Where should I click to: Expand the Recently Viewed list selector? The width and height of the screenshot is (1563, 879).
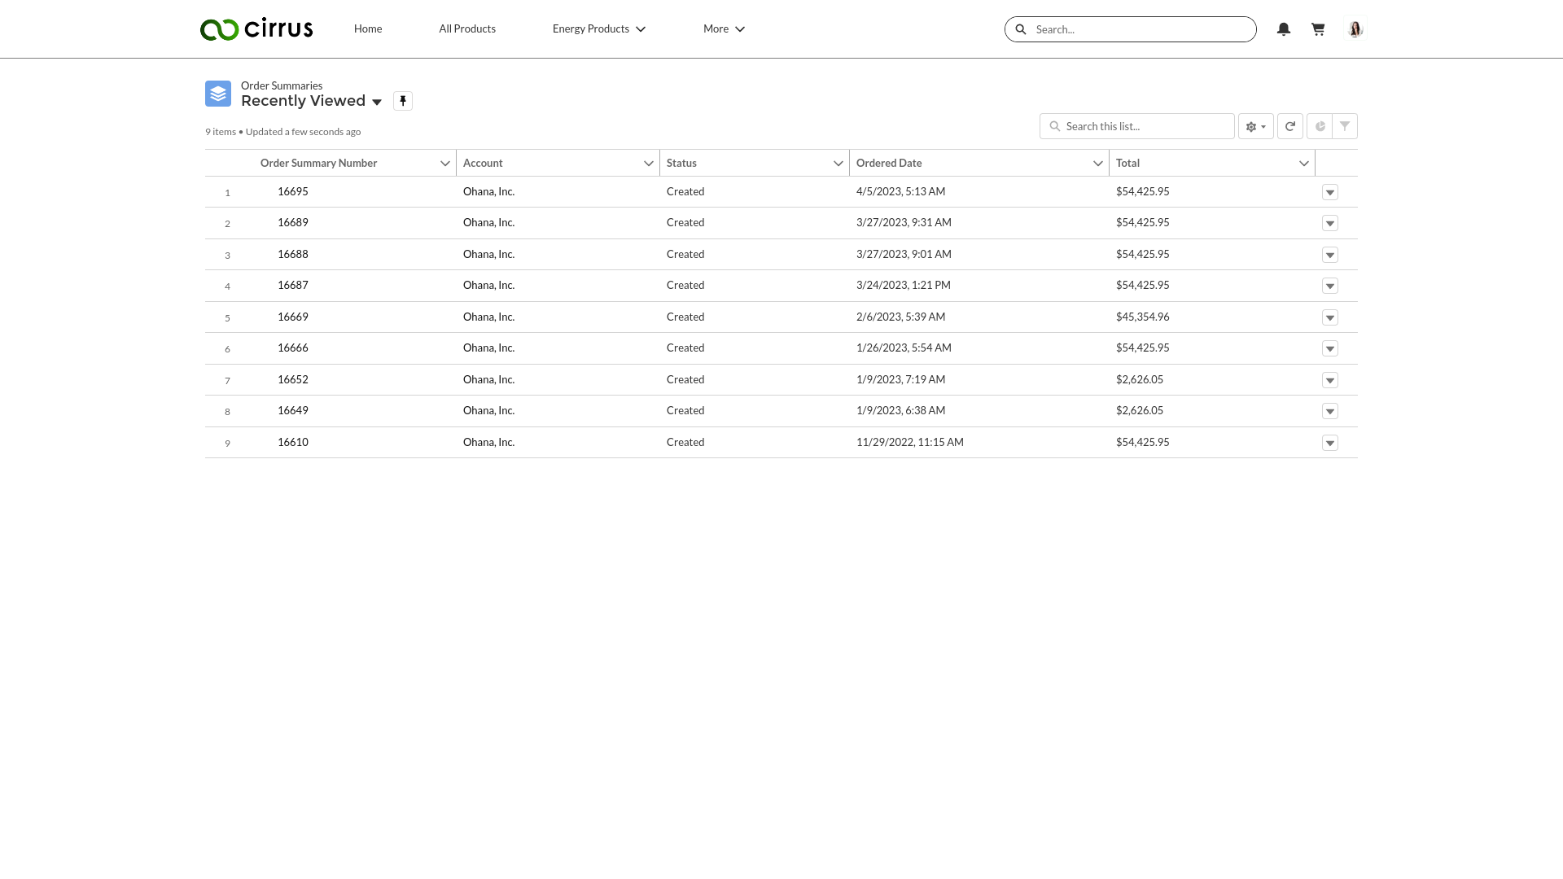click(x=377, y=102)
